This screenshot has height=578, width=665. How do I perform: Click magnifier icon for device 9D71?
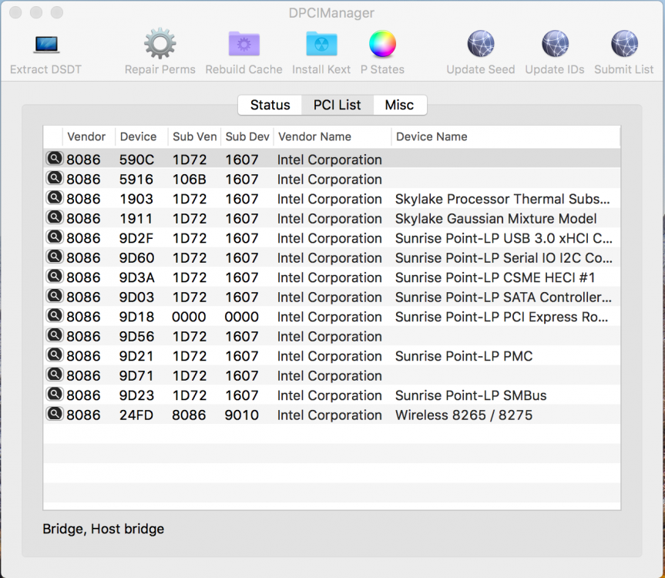click(55, 375)
